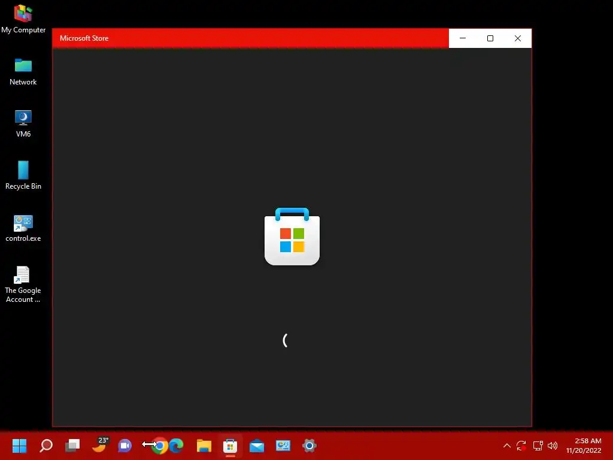The height and width of the screenshot is (460, 613).
Task: Select the Recycle Bin icon
Action: [23, 175]
